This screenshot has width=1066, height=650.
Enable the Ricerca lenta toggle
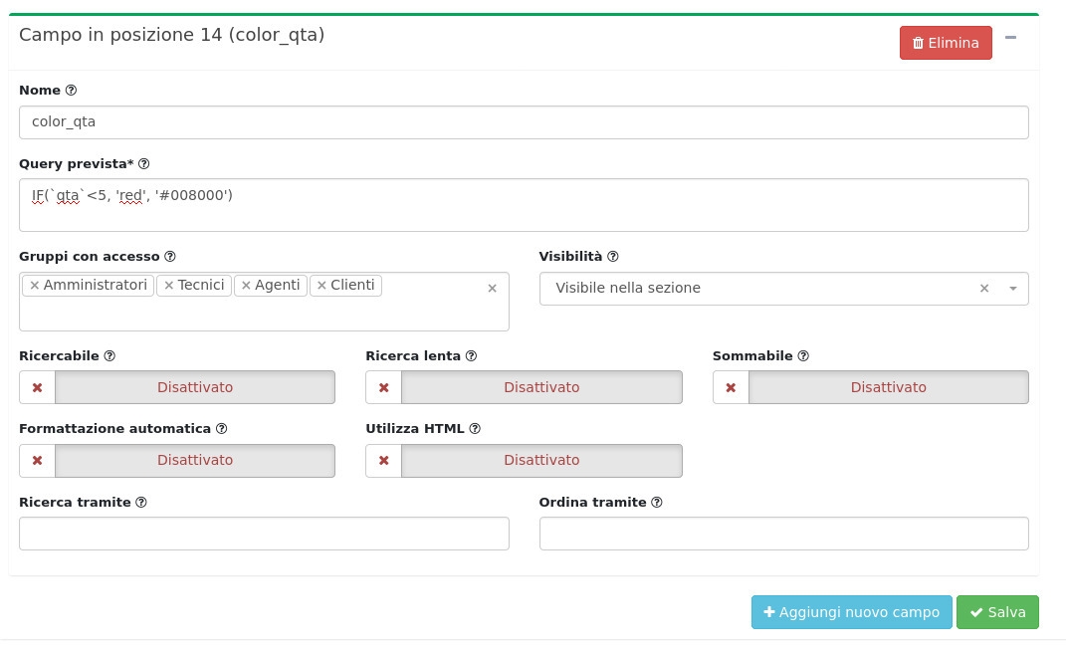[x=524, y=387]
